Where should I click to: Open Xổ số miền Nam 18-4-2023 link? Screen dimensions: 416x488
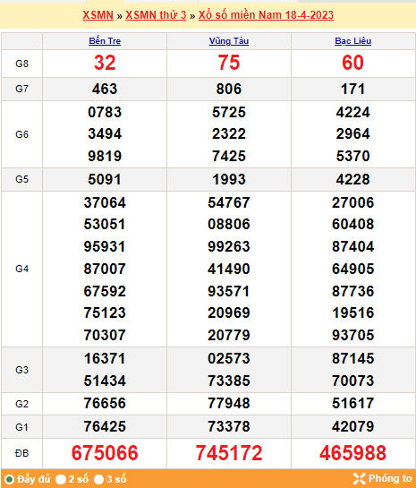point(266,15)
